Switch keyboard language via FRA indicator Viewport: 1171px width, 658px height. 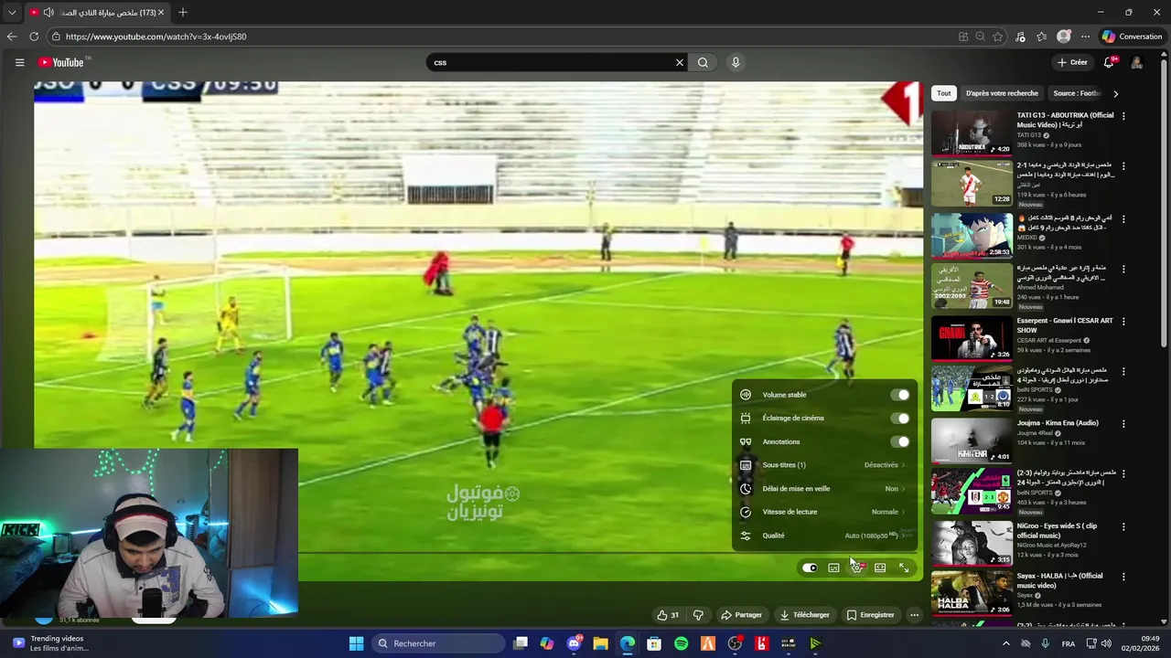pyautogui.click(x=1069, y=643)
